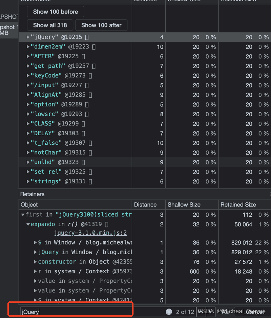271x318 pixels.
Task: Expand the jQuery in Window retainer
Action: click(35, 252)
